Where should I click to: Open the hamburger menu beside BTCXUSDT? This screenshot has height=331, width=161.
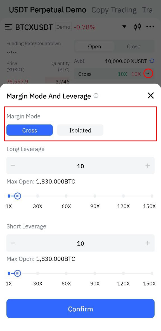(8, 27)
